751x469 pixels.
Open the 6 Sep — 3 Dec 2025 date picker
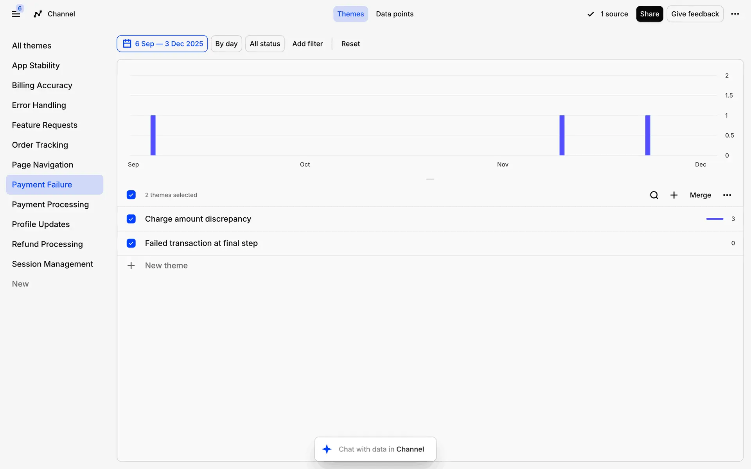pos(162,44)
